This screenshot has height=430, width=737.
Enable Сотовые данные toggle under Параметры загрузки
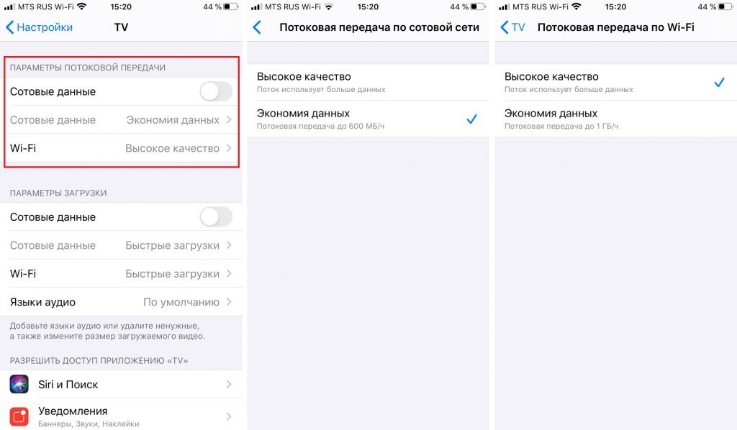(x=216, y=217)
